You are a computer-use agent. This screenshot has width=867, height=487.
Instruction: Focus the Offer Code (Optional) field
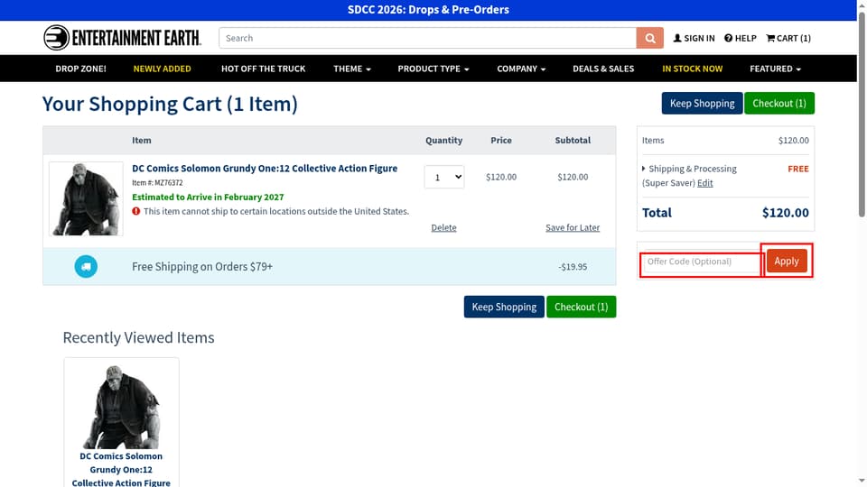click(701, 262)
